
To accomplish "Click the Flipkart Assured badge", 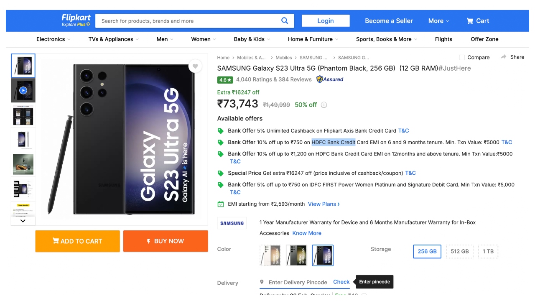I will pos(330,79).
